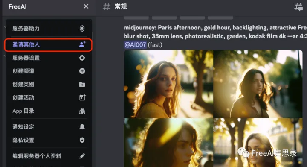307x167 pixels.
Task: Click the notification bell icon
Action: tap(82, 127)
